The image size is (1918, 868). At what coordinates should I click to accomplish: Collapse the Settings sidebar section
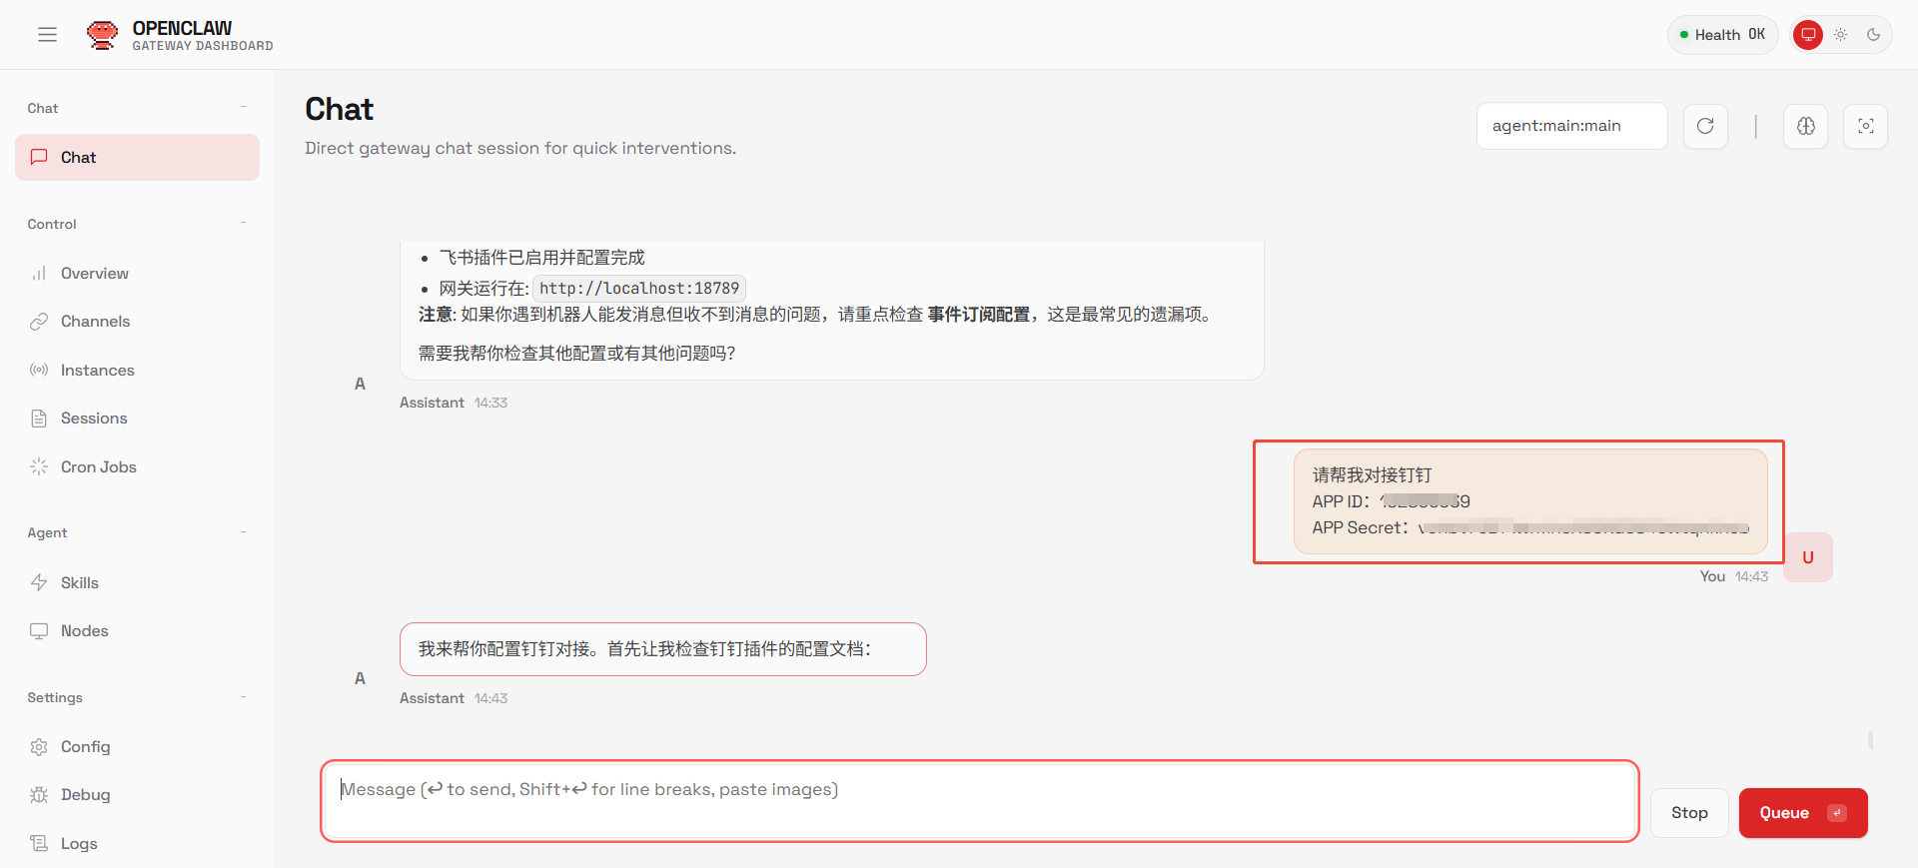[x=243, y=697]
